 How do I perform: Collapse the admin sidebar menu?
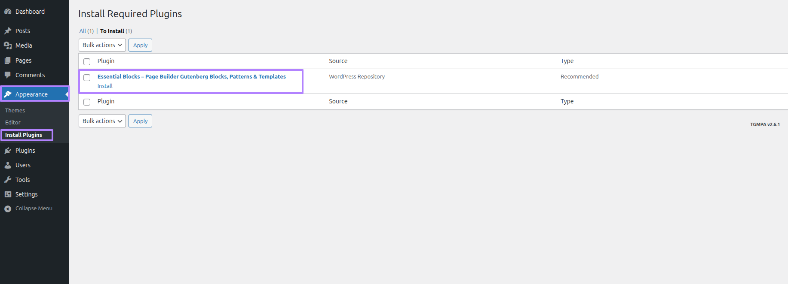point(28,208)
